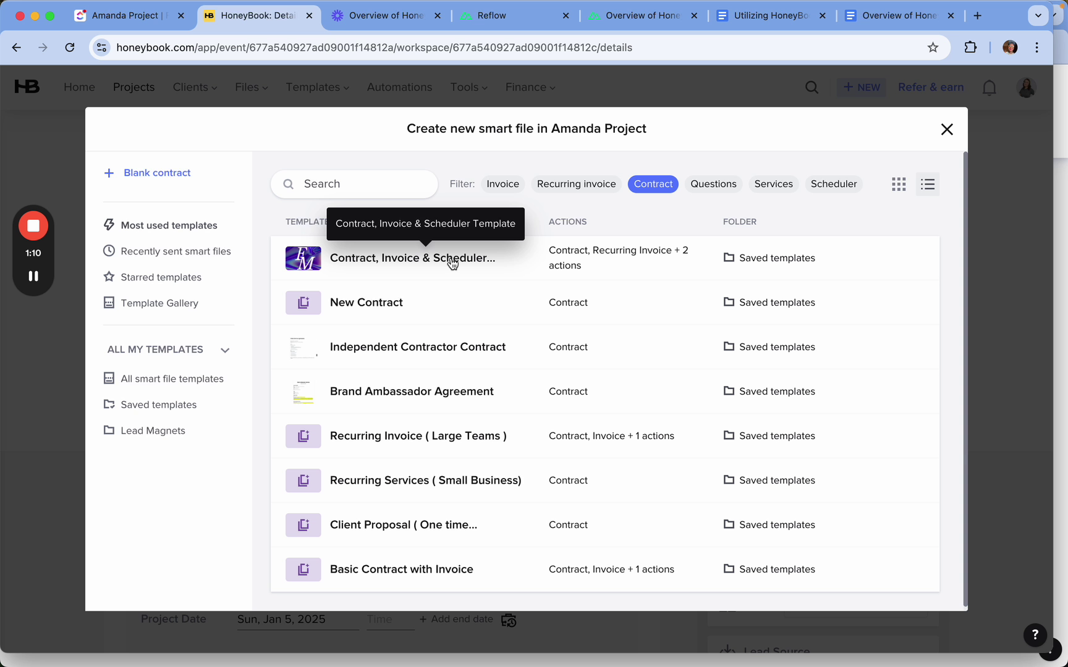The width and height of the screenshot is (1068, 667).
Task: Open the Saved templates folder in sidebar
Action: point(150,405)
